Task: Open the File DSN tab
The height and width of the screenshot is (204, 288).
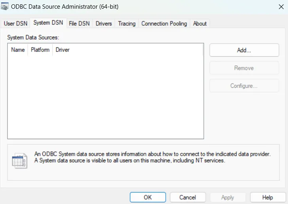Action: [80, 23]
